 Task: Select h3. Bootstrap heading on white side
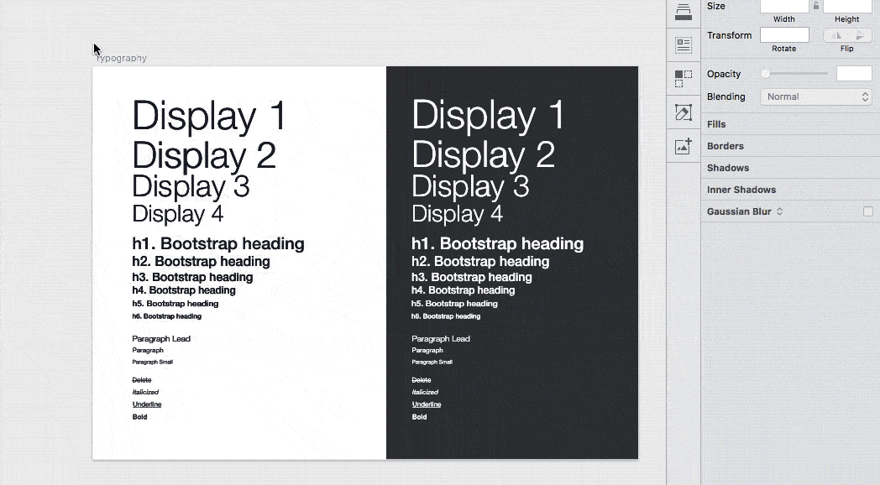pyautogui.click(x=192, y=277)
